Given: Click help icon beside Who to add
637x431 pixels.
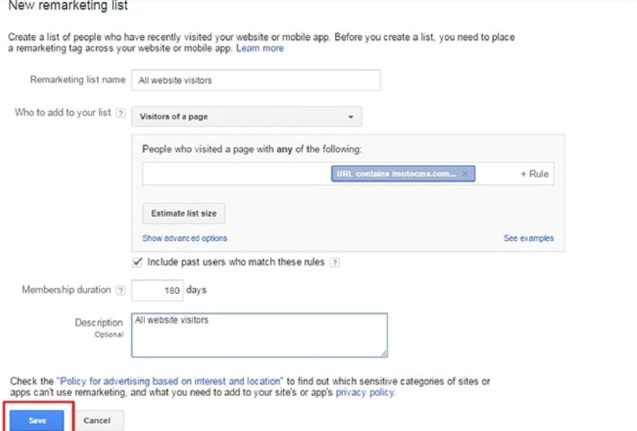Looking at the screenshot, I should [121, 113].
